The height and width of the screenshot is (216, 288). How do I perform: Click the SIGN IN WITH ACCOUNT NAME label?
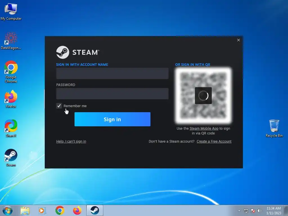(82, 65)
